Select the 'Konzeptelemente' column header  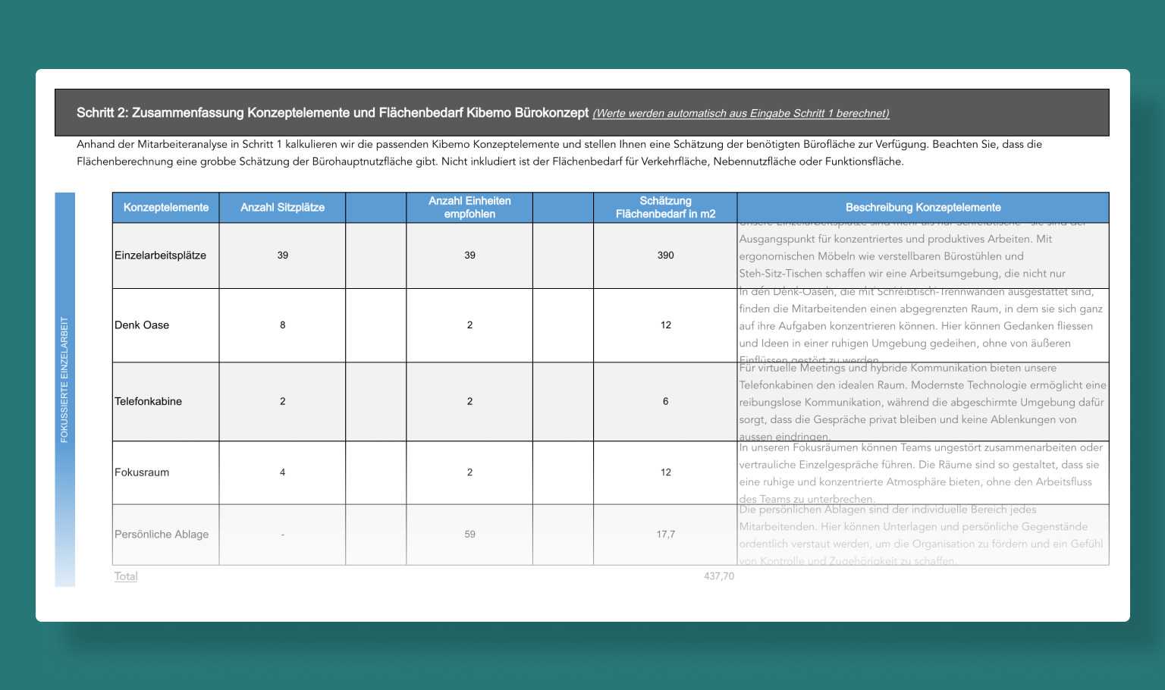pyautogui.click(x=165, y=208)
